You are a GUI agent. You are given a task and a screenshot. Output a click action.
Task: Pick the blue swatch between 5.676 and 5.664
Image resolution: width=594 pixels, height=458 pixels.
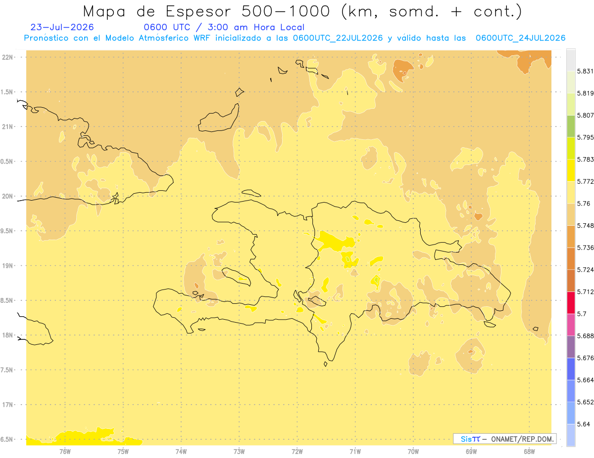point(571,369)
